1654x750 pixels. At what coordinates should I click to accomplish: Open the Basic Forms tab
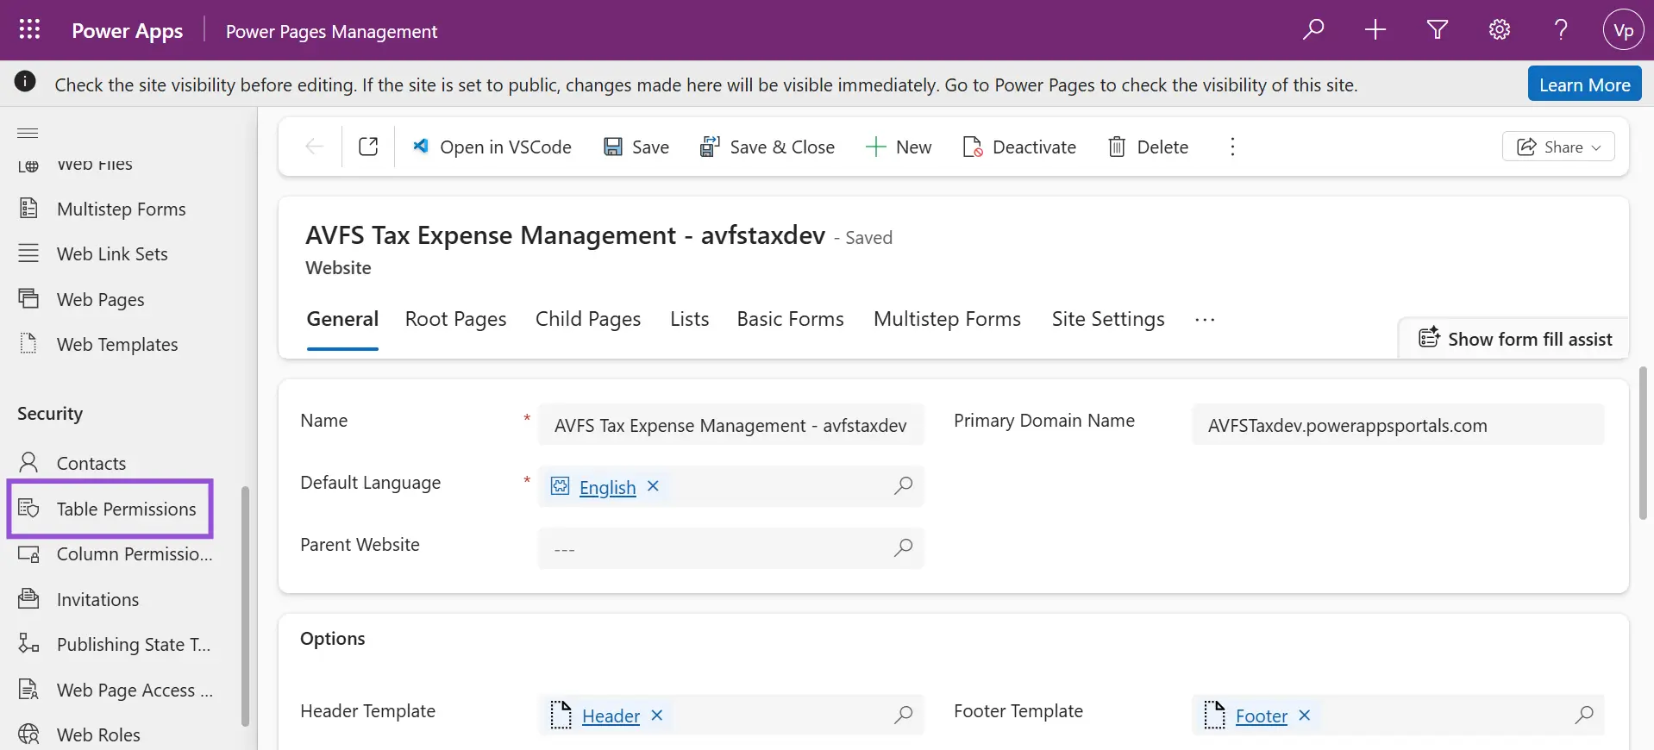tap(791, 319)
